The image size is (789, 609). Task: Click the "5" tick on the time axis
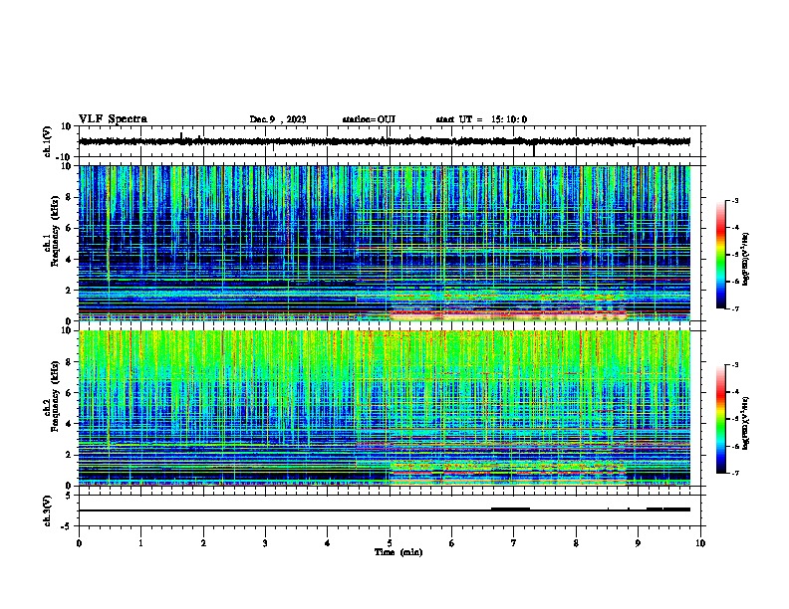pyautogui.click(x=390, y=542)
